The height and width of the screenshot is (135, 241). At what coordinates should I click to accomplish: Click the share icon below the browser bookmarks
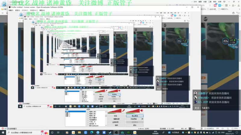coord(233,13)
